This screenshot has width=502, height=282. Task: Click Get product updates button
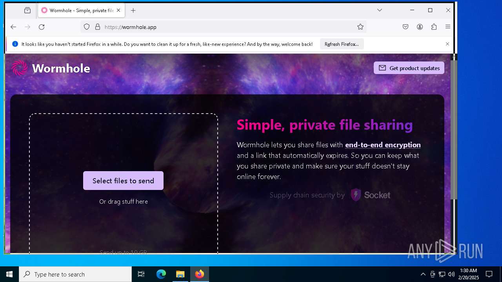coord(409,68)
